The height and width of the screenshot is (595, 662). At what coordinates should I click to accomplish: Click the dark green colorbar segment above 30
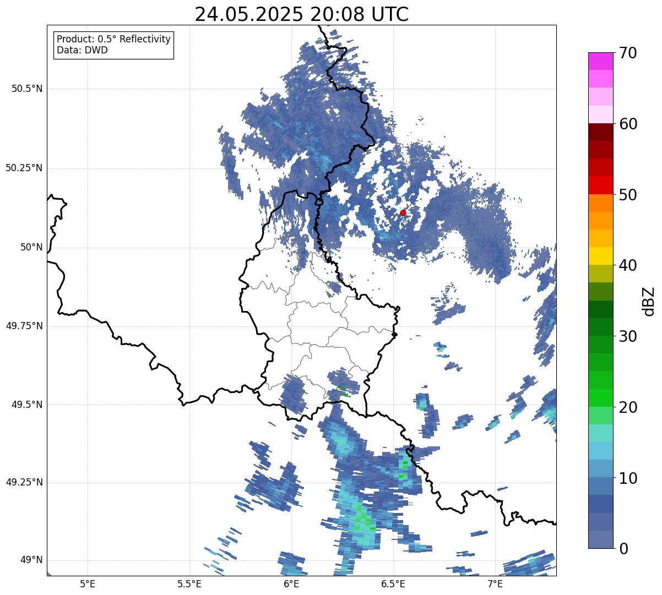[601, 327]
